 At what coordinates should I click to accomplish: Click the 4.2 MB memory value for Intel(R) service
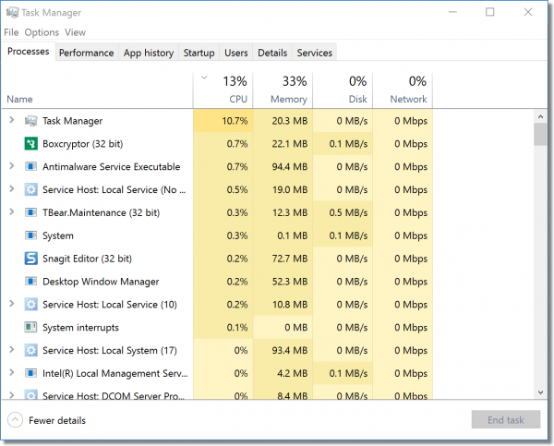point(292,373)
